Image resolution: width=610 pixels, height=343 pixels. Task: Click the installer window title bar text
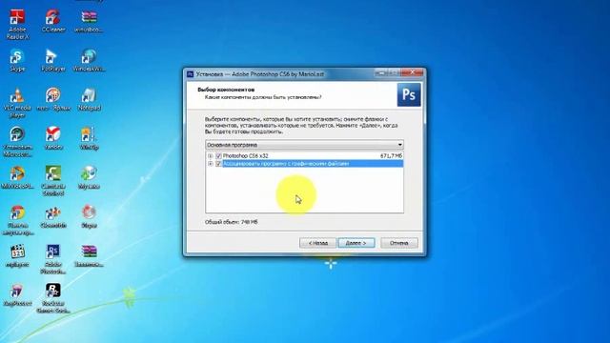point(260,74)
